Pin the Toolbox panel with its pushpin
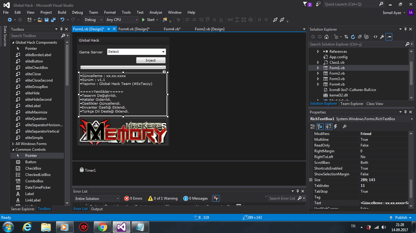Image resolution: width=416 pixels, height=233 pixels. 62,29
